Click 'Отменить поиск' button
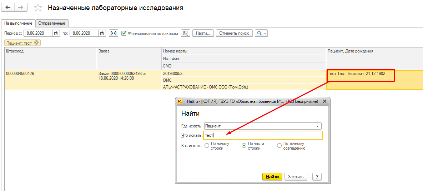Image resolution: width=423 pixels, height=191 pixels. point(234,33)
